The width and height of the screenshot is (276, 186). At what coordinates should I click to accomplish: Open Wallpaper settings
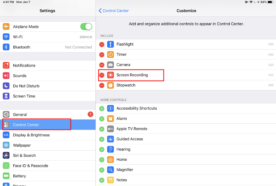(48, 145)
